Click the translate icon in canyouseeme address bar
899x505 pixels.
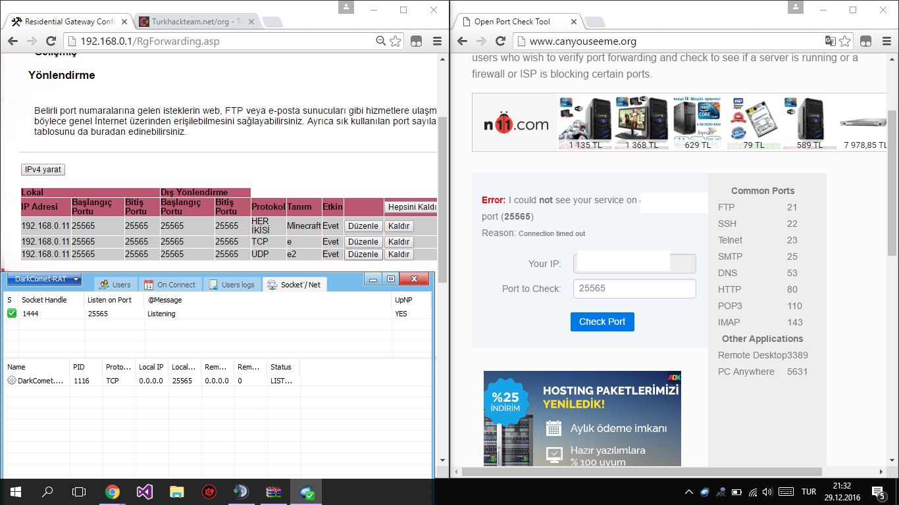click(831, 41)
